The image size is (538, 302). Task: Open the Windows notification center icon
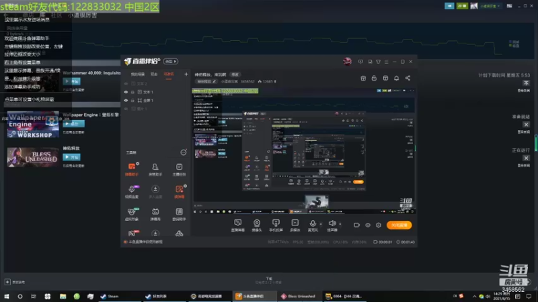[x=529, y=296]
